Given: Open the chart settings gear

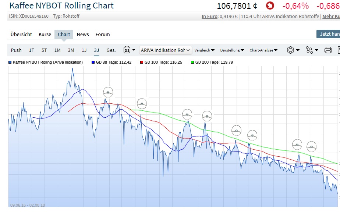Looking at the screenshot, I should click(x=290, y=50).
